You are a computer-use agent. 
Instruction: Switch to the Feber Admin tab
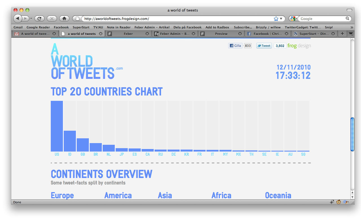point(174,34)
